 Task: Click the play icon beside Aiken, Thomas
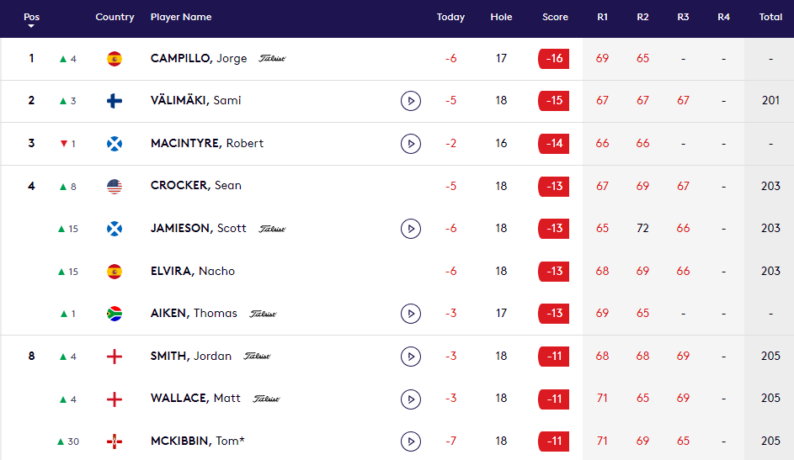click(410, 314)
